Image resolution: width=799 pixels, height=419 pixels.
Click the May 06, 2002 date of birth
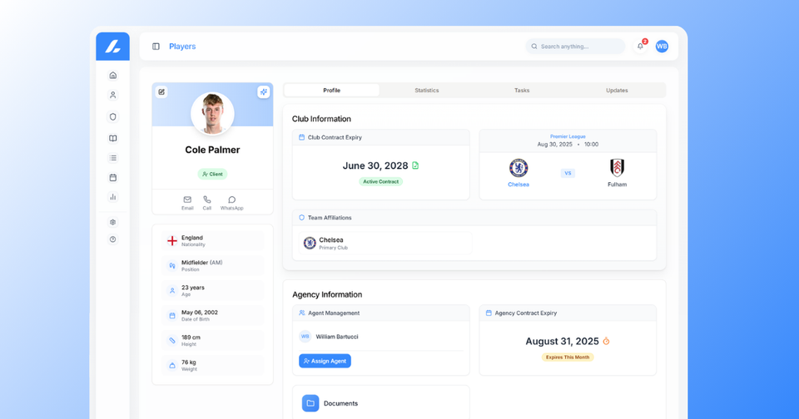(212, 316)
